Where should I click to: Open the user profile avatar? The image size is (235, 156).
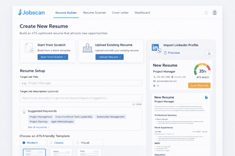tap(215, 13)
